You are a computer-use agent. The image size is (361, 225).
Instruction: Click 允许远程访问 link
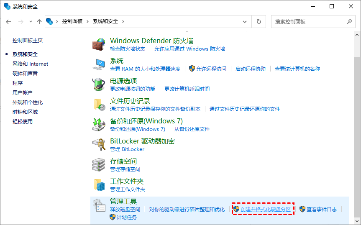(211, 69)
